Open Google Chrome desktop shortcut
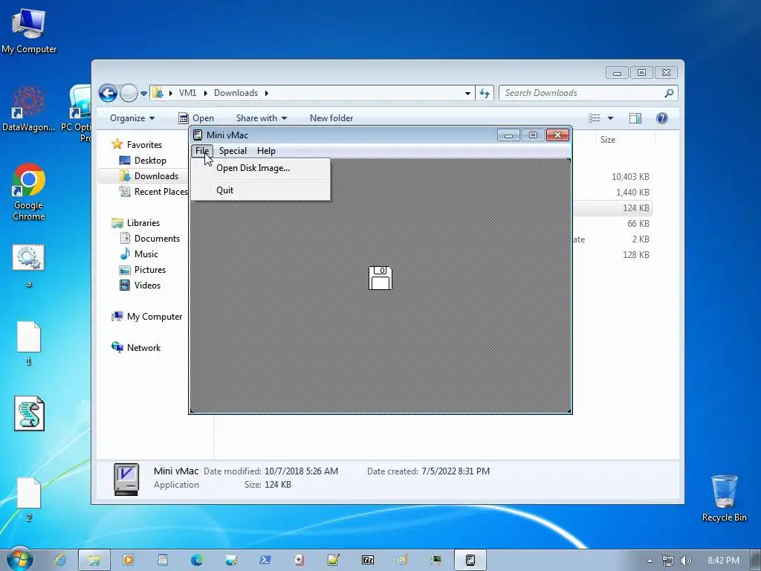Image resolution: width=761 pixels, height=571 pixels. (x=29, y=192)
